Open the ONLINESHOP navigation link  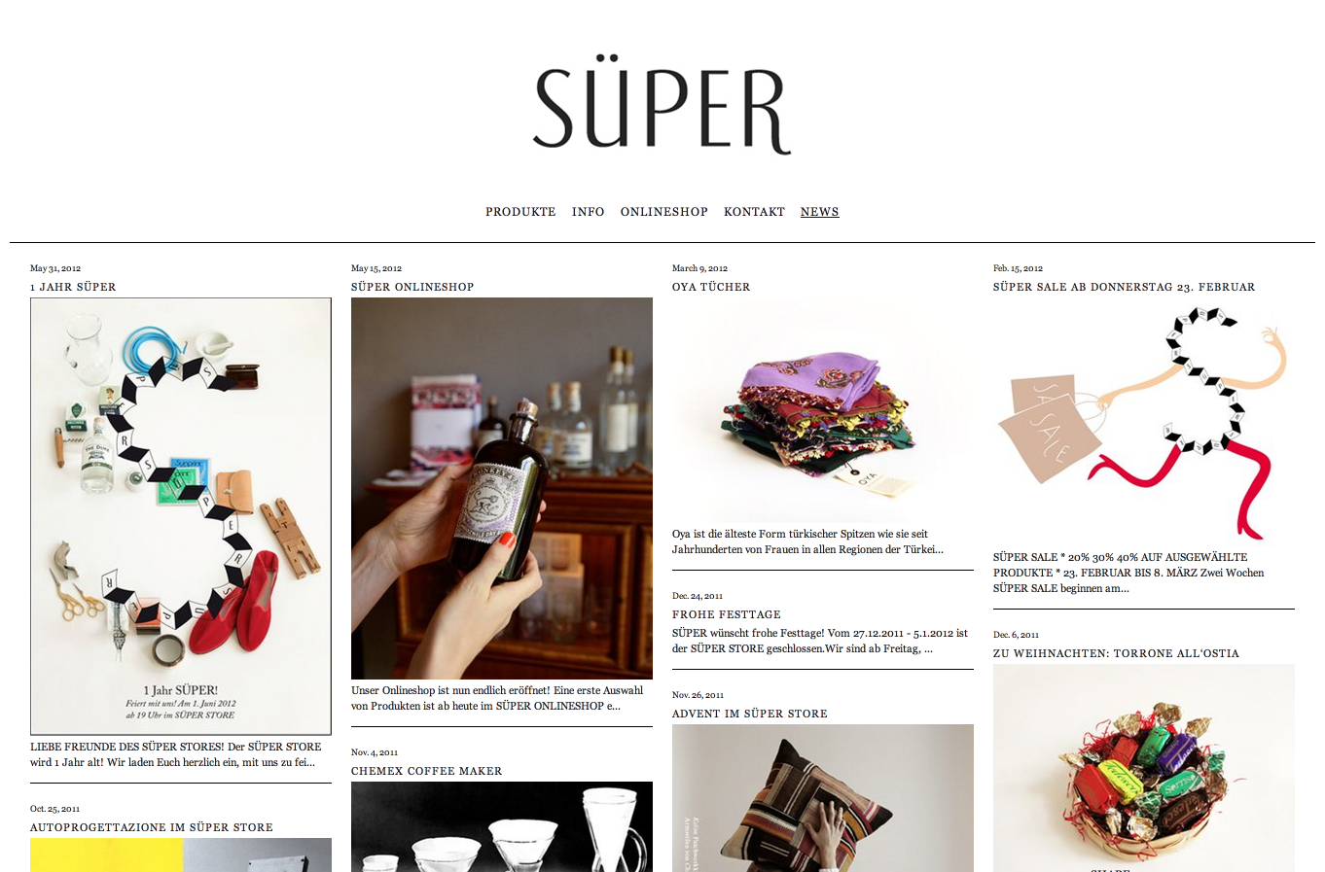click(663, 212)
